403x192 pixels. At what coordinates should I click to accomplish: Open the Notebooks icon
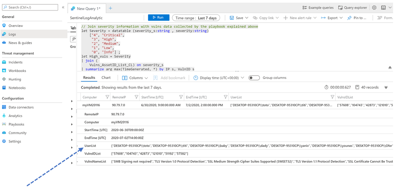click(x=4, y=88)
